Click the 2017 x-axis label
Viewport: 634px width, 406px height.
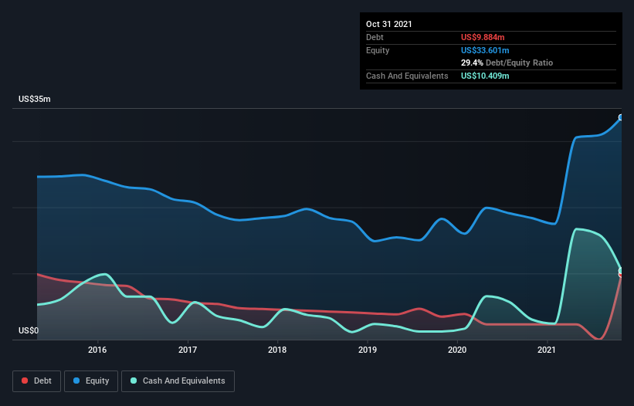[188, 350]
